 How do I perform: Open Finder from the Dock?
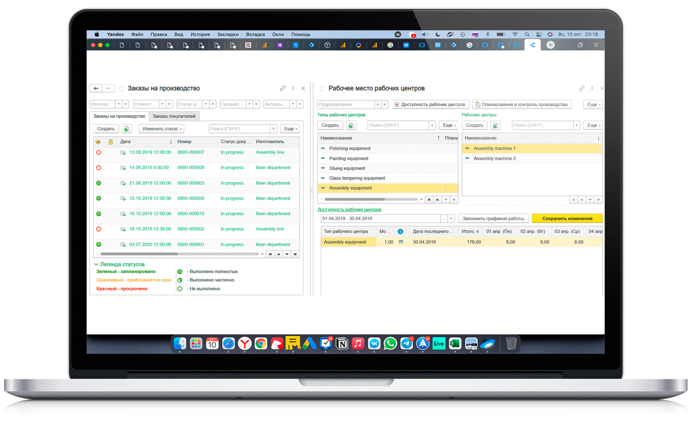(x=180, y=343)
